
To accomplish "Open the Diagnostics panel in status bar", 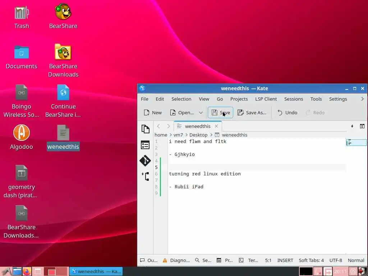I will [x=176, y=260].
